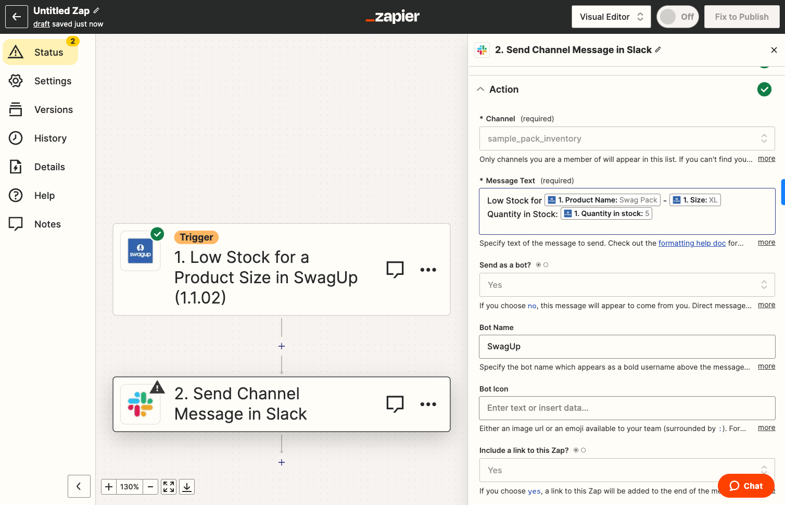Select the Send Channel Message in Slack step title
785x505 pixels.
240,403
